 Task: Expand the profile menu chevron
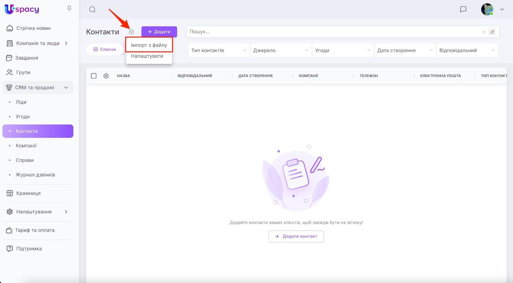[502, 10]
